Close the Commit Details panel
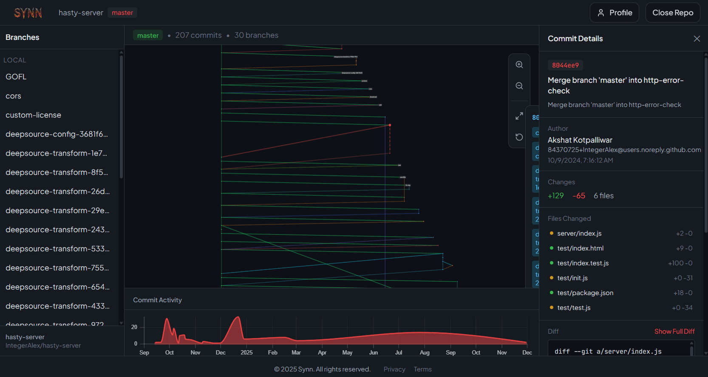 click(x=697, y=39)
